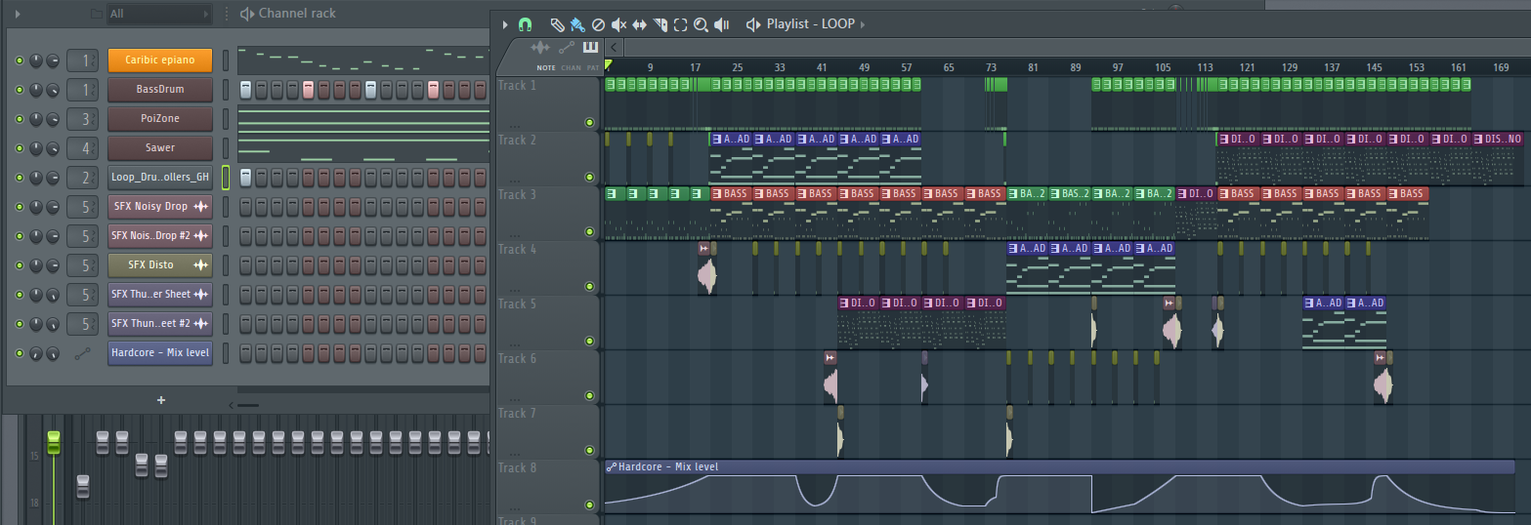Select the Paint brush tool in Playlist
Image resolution: width=1531 pixels, height=525 pixels.
click(576, 24)
